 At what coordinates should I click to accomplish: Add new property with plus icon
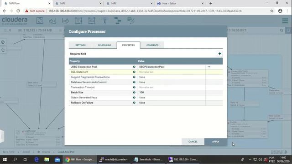[x=219, y=54]
